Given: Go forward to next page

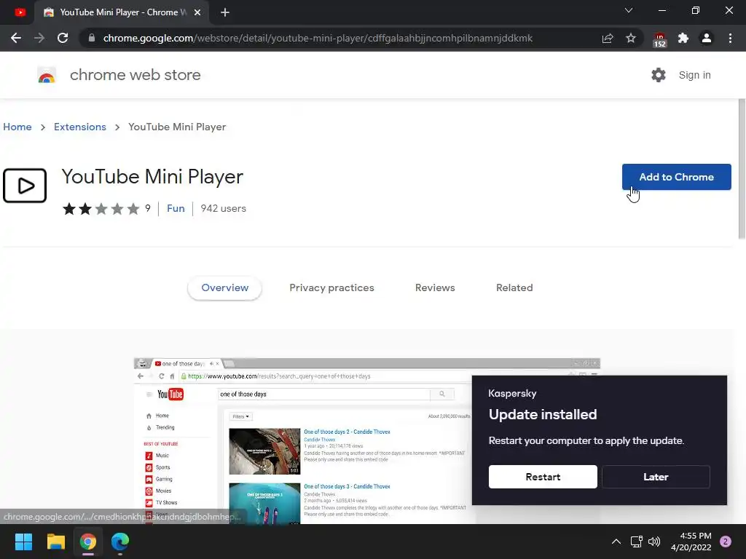Looking at the screenshot, I should click(x=39, y=38).
